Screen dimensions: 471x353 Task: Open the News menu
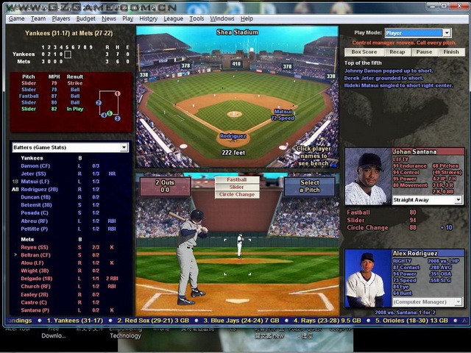coord(109,18)
